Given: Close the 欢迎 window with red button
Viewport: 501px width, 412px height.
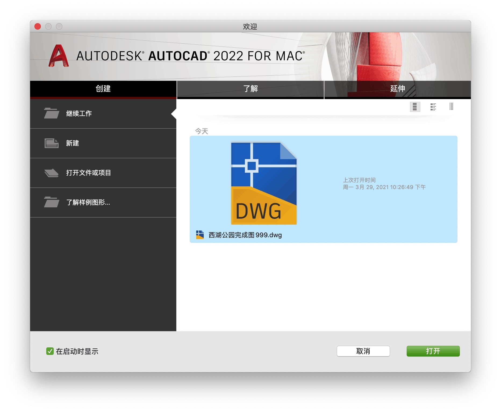Looking at the screenshot, I should 38,26.
